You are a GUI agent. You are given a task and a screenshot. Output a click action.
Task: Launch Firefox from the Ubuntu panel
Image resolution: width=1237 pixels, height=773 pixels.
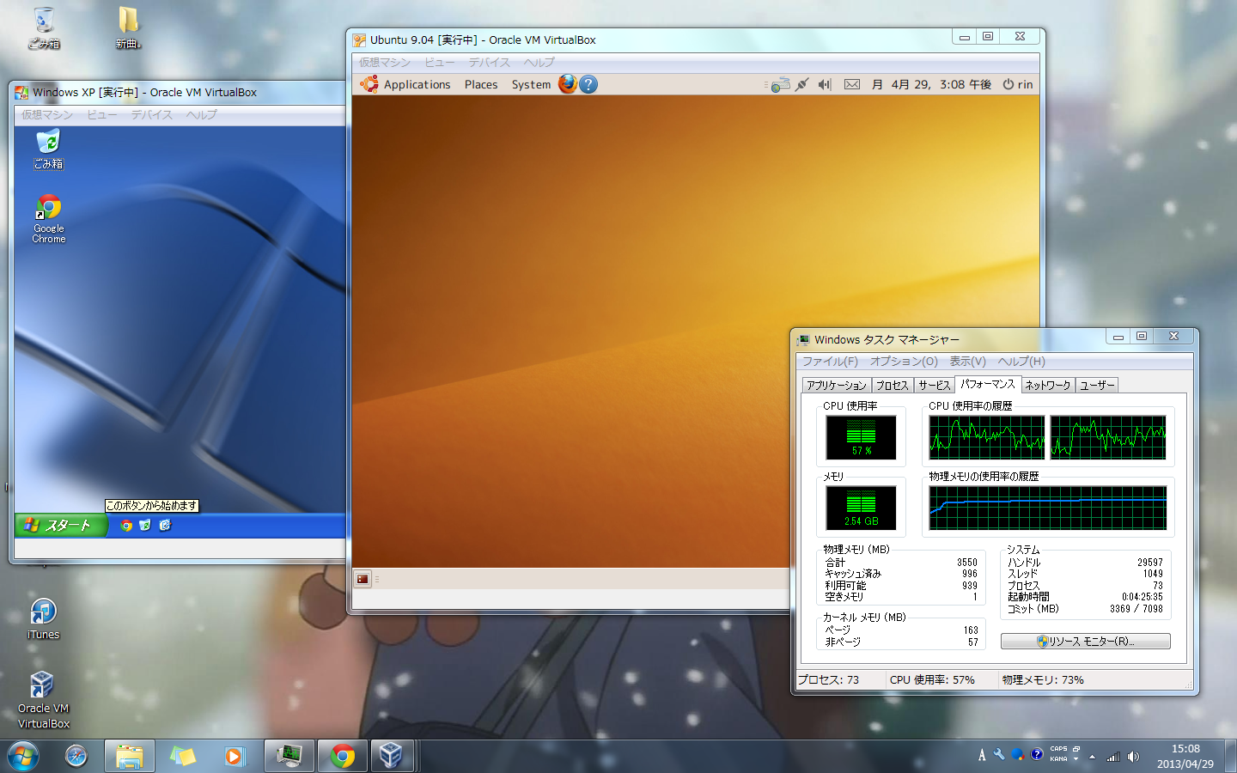click(567, 84)
